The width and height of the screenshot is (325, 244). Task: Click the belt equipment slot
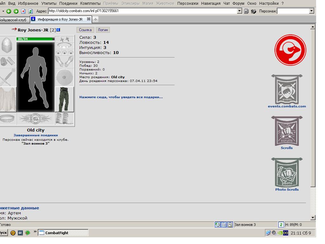(8, 119)
